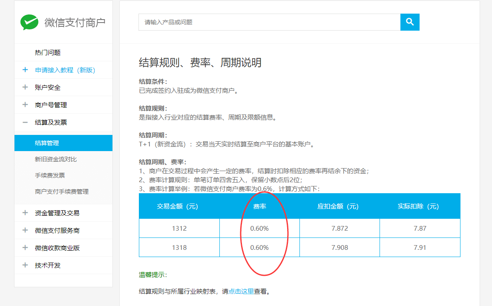The height and width of the screenshot is (306, 492).
Task: Expand plus icon beside 账户安全
Action: 25,87
